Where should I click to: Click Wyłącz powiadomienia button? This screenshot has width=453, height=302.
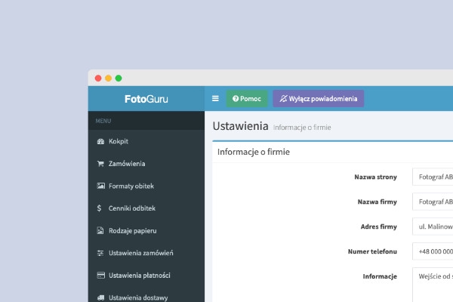tap(319, 99)
